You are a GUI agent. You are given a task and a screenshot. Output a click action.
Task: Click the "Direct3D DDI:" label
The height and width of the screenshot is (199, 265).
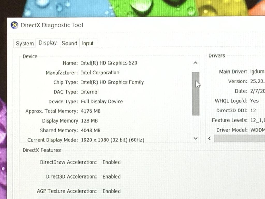[232, 110]
